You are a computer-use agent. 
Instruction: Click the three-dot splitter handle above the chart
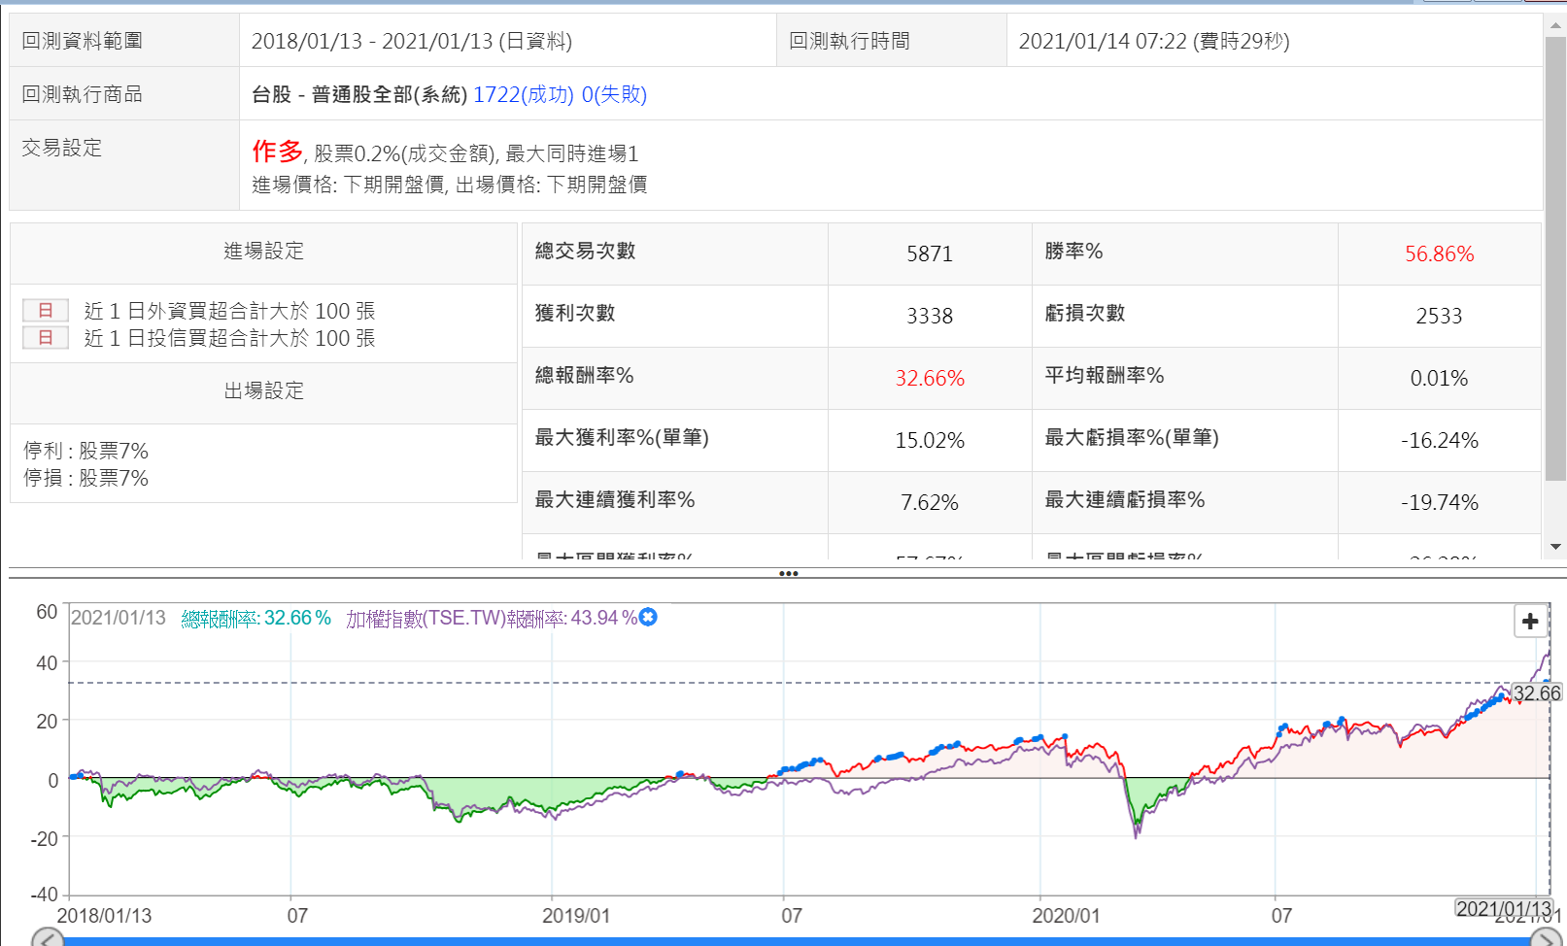788,573
